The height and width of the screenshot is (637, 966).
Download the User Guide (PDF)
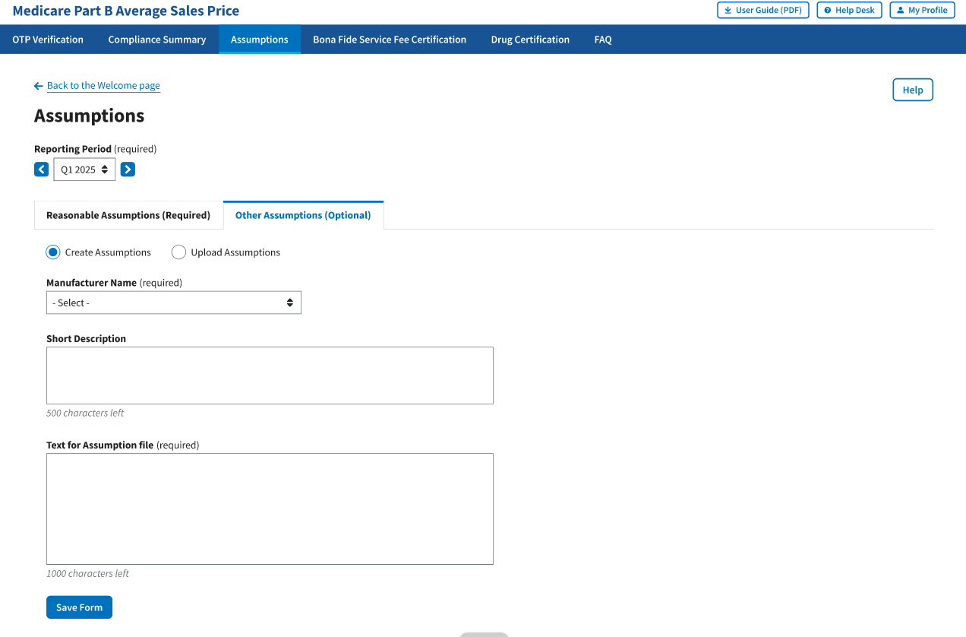click(x=763, y=10)
